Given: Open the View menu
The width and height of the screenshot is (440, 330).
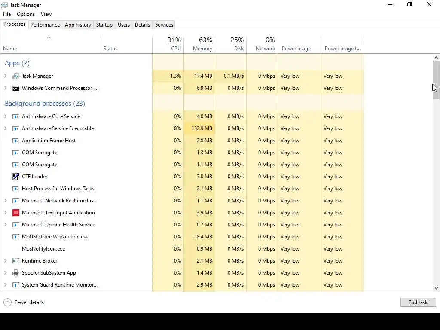Looking at the screenshot, I should tap(46, 14).
